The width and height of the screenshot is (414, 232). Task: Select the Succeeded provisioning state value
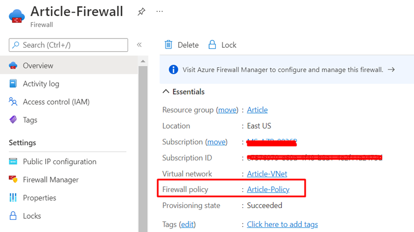click(264, 205)
